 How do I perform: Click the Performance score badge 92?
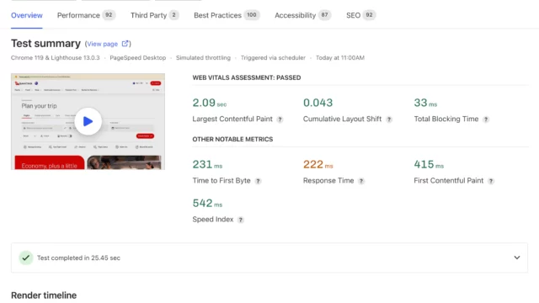click(109, 15)
